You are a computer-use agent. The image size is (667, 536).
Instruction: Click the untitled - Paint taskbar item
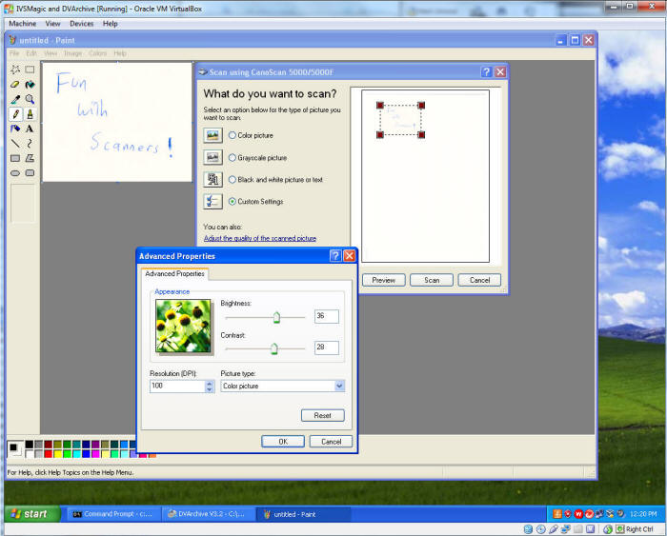point(304,514)
